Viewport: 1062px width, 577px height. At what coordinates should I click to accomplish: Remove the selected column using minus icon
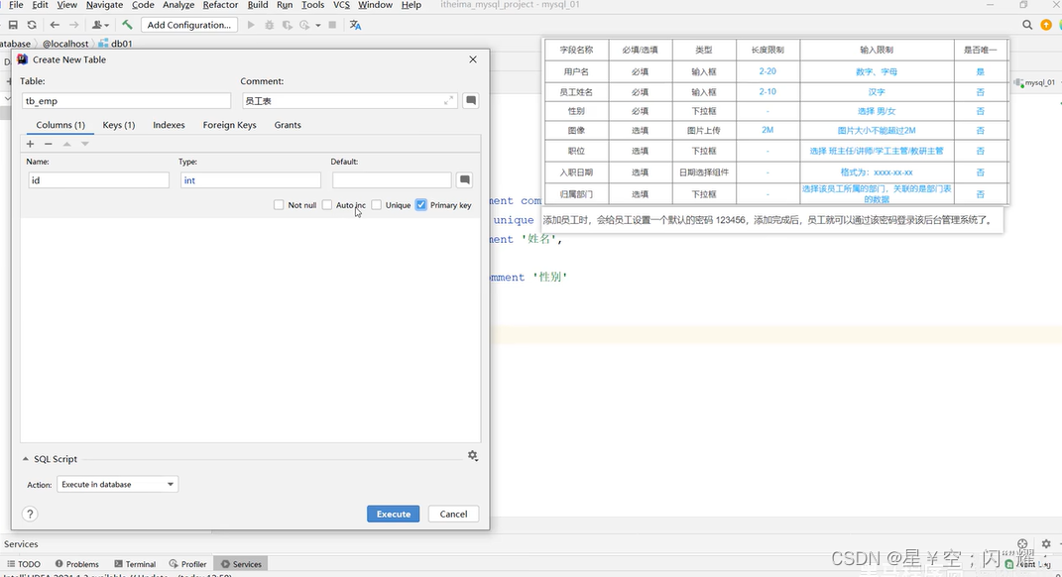[x=47, y=143]
